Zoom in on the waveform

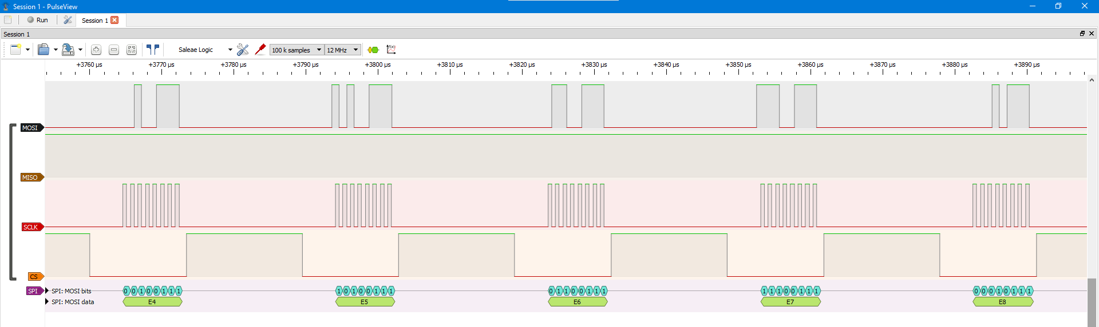click(x=96, y=50)
